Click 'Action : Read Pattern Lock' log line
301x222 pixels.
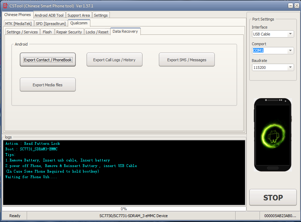pos(33,144)
